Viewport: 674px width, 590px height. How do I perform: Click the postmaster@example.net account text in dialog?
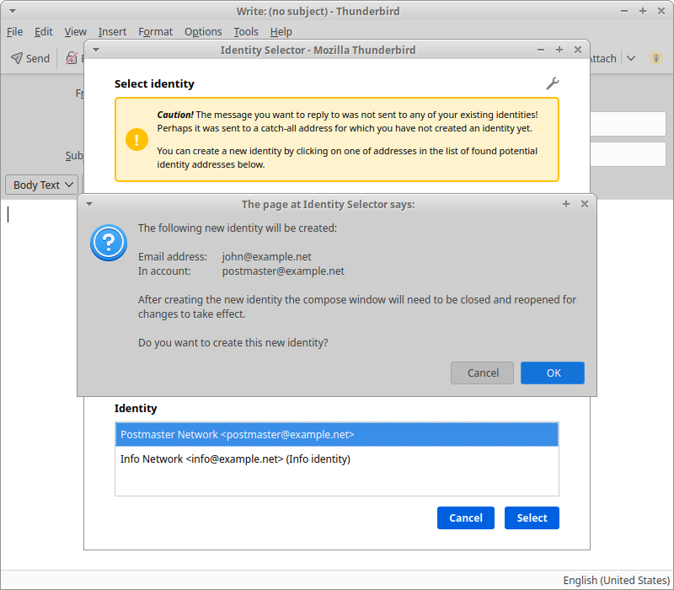283,271
